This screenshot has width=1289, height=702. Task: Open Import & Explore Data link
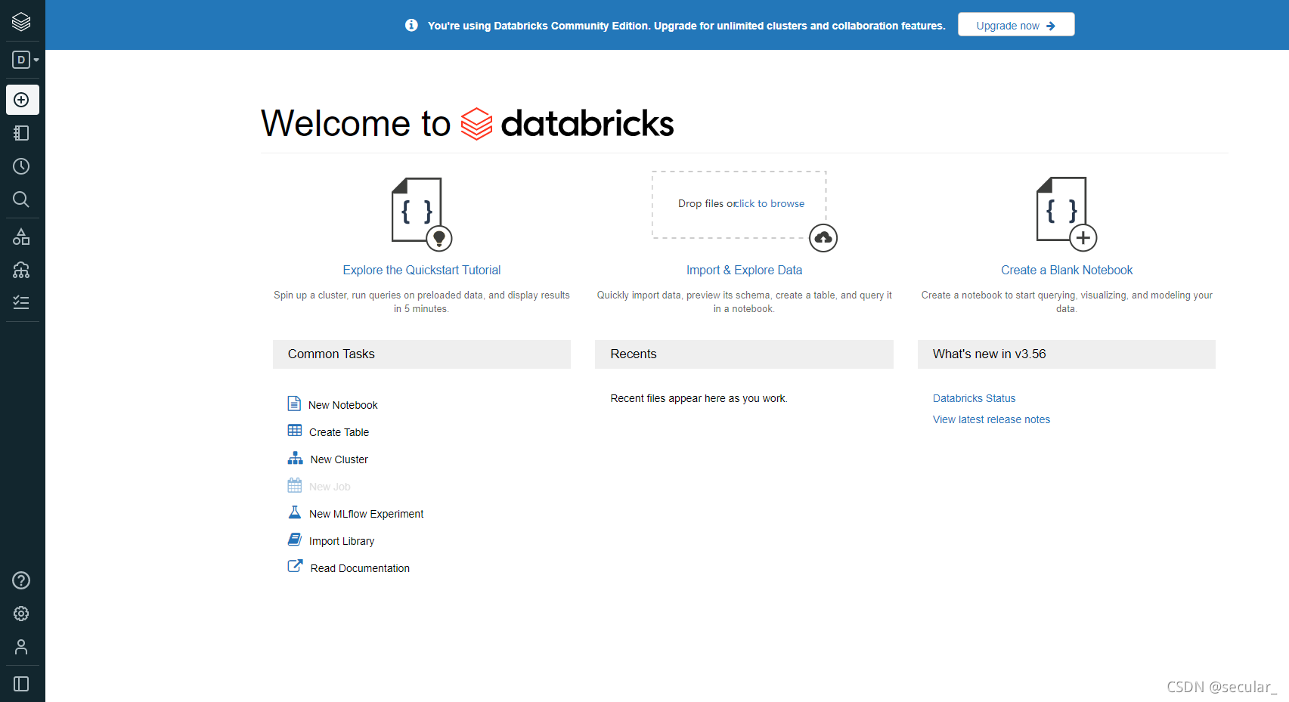(x=744, y=270)
